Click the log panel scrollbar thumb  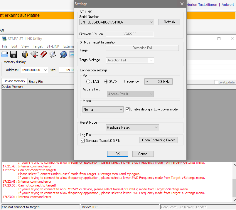(x=234, y=188)
